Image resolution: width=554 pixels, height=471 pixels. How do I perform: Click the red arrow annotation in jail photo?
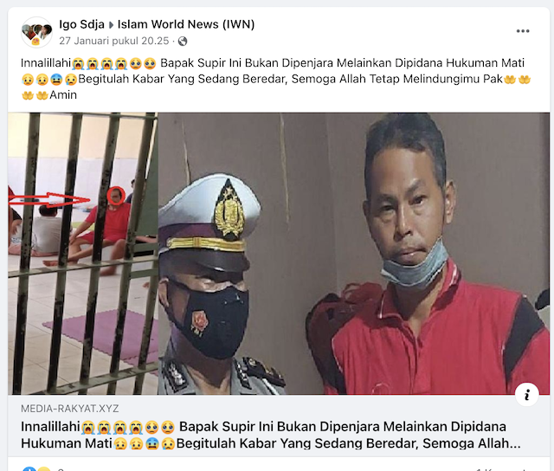[x=49, y=200]
